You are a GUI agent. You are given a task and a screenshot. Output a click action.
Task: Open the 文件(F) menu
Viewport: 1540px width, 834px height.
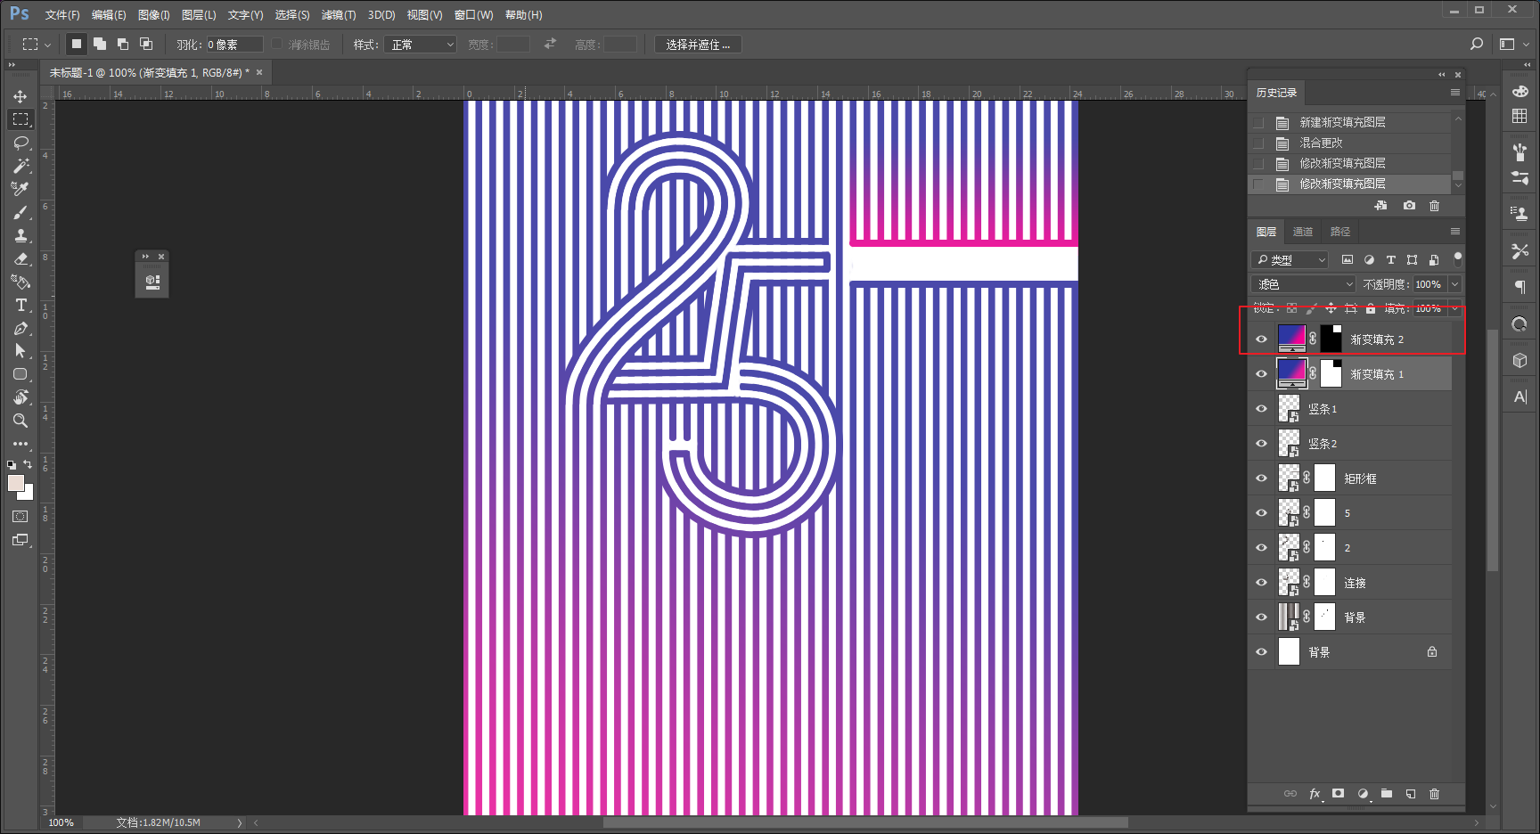point(62,15)
